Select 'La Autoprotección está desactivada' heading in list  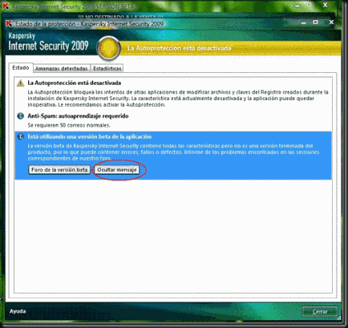point(75,83)
